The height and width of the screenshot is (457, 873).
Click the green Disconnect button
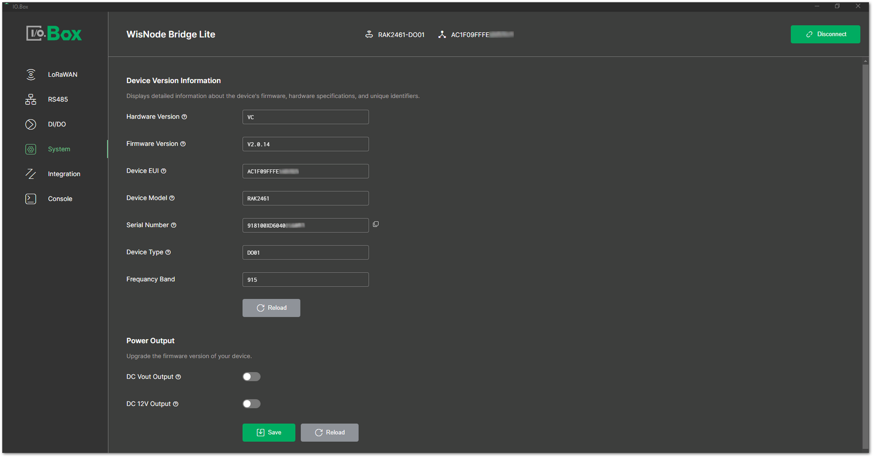(x=825, y=34)
